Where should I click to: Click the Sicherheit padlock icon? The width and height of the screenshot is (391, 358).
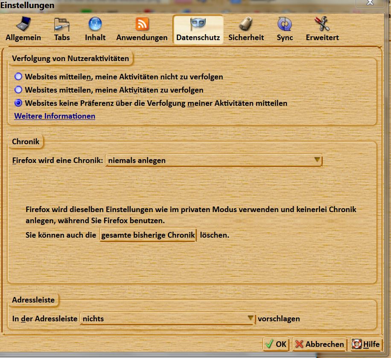point(245,24)
